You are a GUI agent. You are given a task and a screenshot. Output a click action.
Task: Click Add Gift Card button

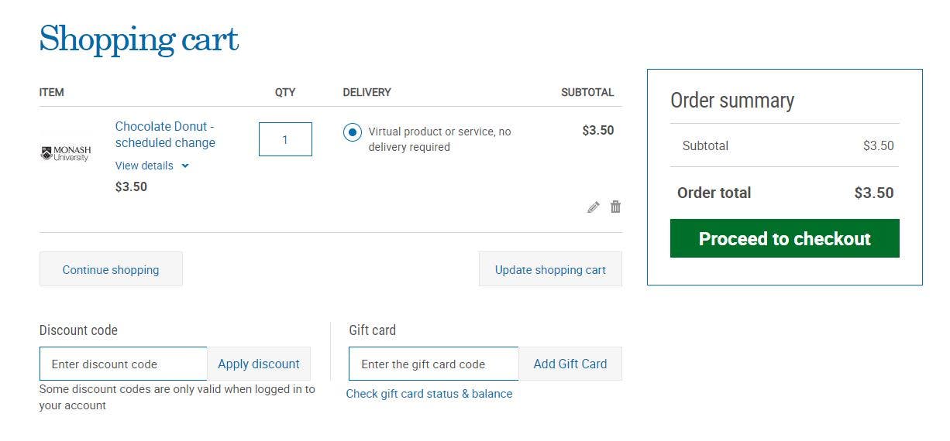[x=570, y=364]
